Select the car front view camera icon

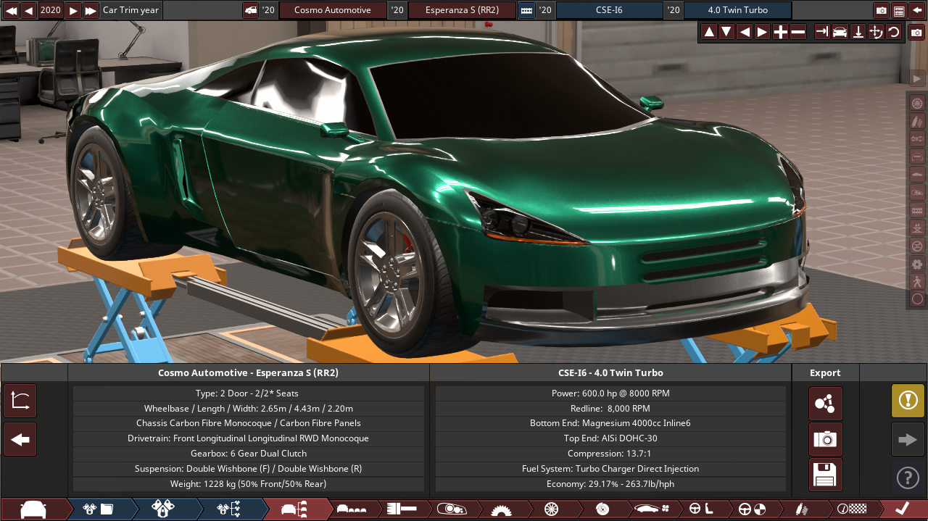840,32
